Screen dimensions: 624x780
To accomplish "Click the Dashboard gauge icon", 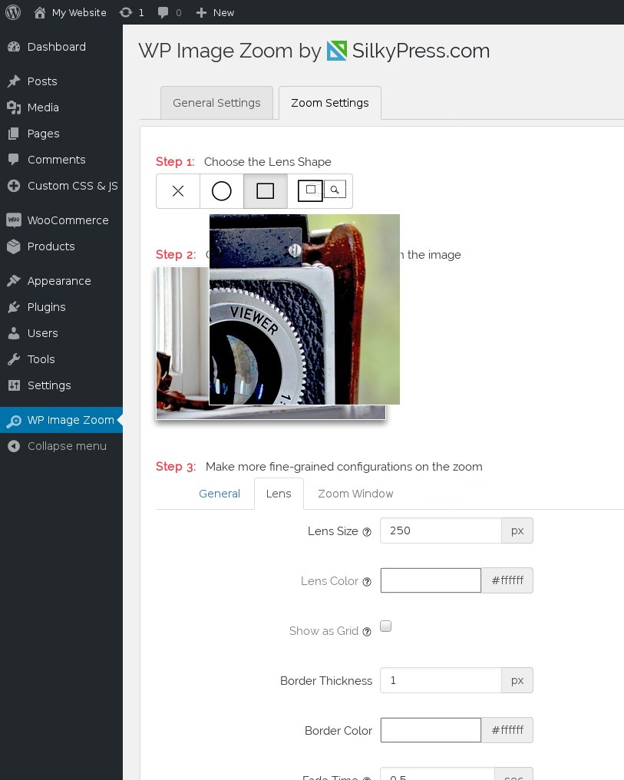I will (x=14, y=47).
